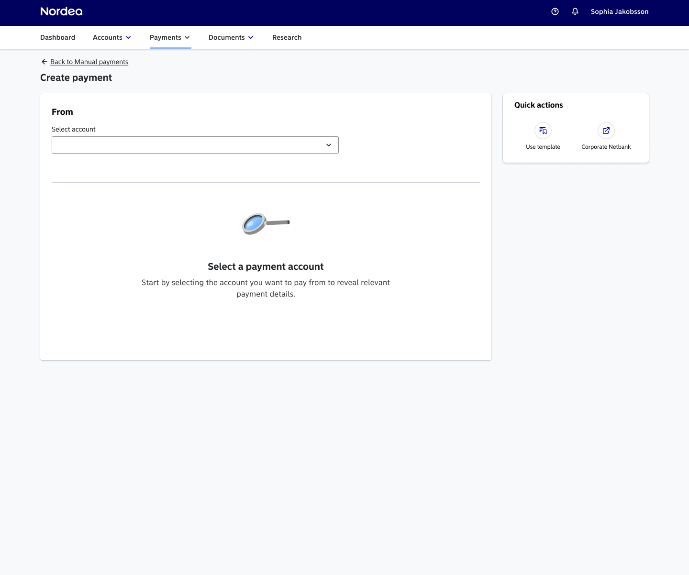This screenshot has height=575, width=689.
Task: Open the user menu Sophia Jakobsson
Action: coord(620,11)
